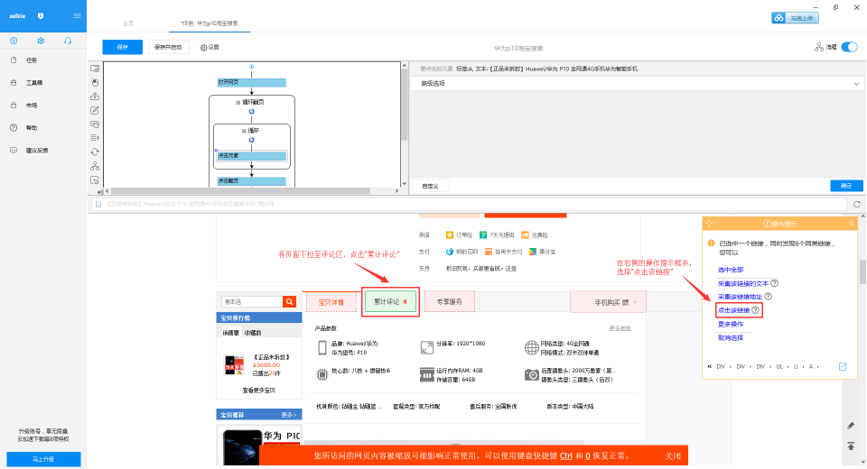
Task: Click the 搜本店 search input
Action: pyautogui.click(x=252, y=301)
